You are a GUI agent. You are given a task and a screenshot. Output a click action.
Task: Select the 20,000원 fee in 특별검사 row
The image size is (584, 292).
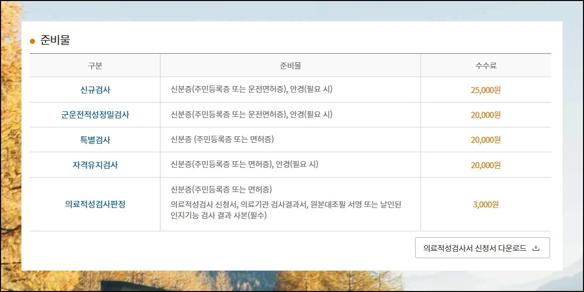coord(486,140)
